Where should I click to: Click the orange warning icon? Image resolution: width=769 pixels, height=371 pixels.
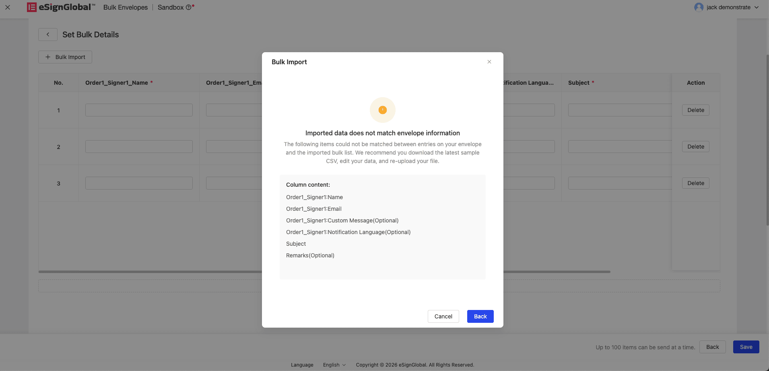382,110
